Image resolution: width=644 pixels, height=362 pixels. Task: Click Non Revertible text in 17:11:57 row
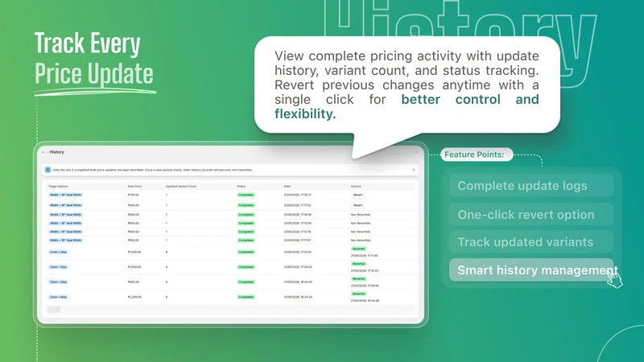click(360, 240)
